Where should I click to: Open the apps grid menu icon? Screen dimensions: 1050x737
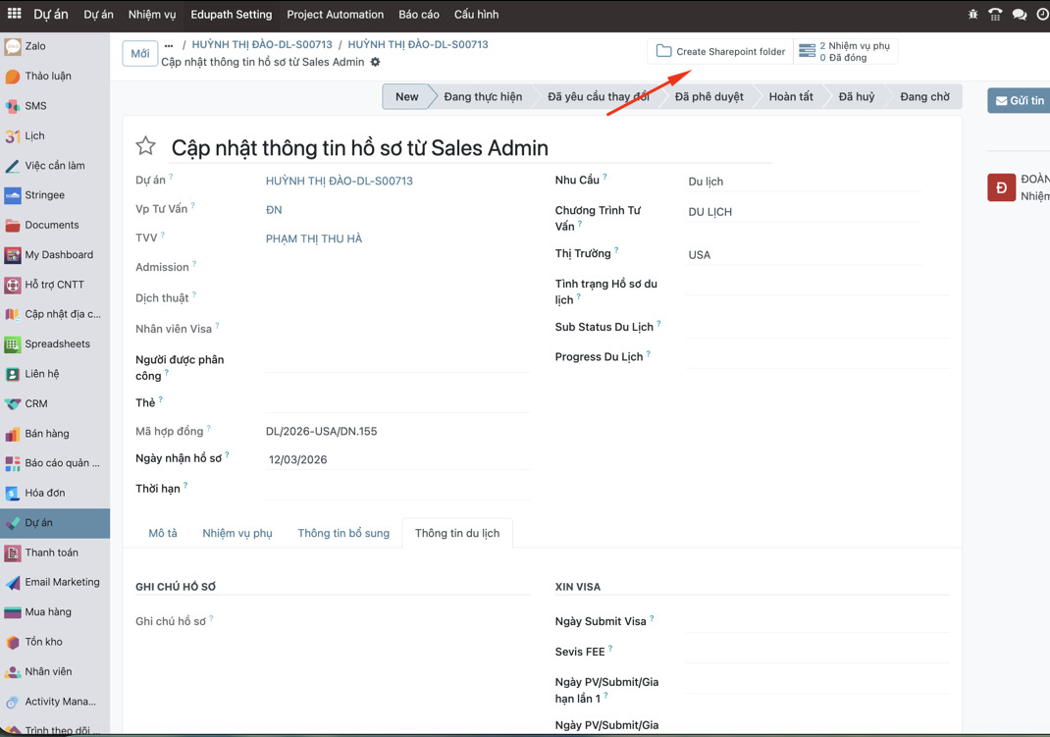pos(14,14)
